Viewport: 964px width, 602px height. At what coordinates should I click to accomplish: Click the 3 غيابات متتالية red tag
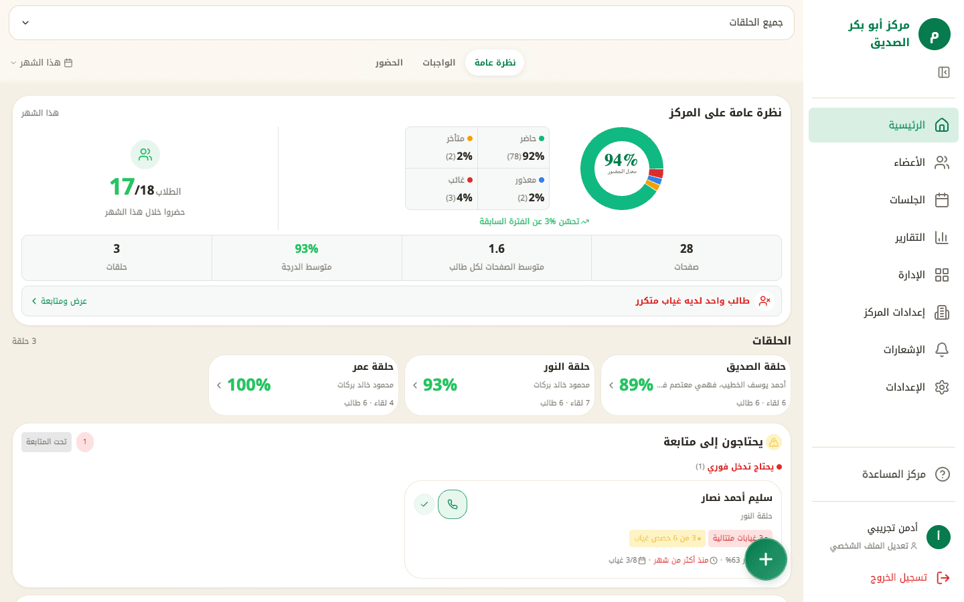click(x=740, y=538)
